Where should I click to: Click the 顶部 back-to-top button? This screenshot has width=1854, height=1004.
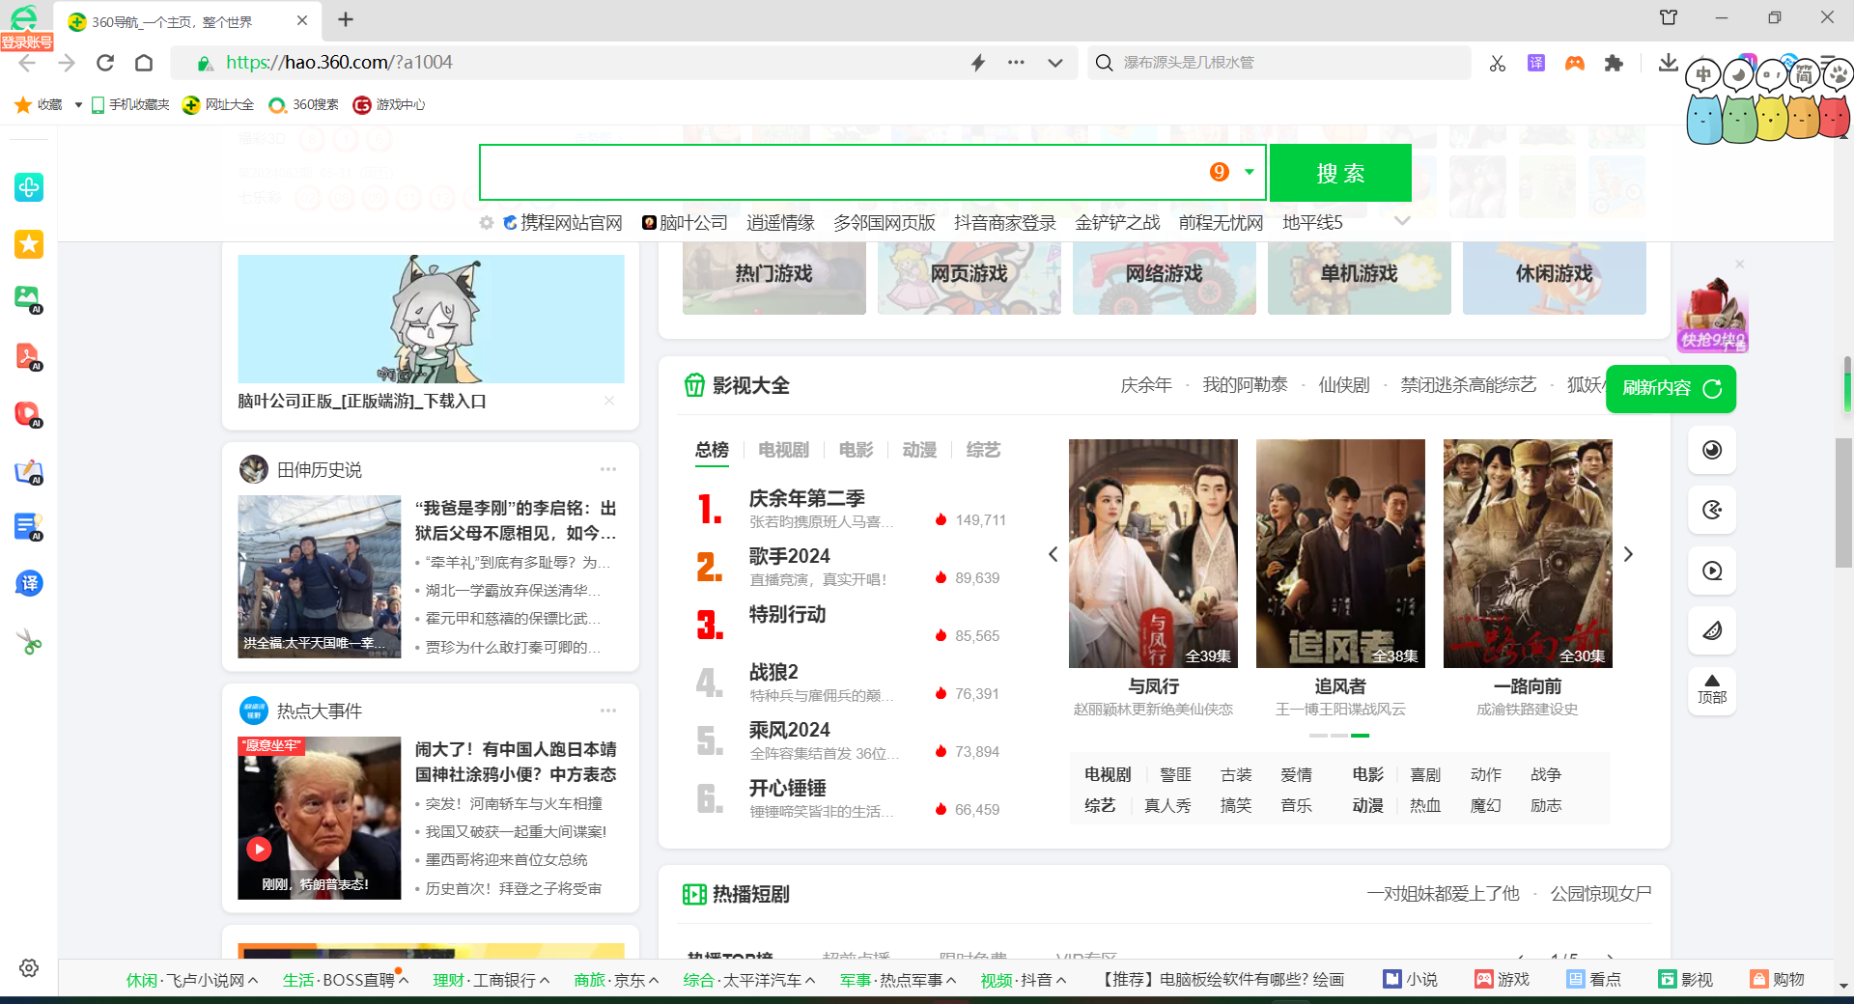click(1712, 689)
